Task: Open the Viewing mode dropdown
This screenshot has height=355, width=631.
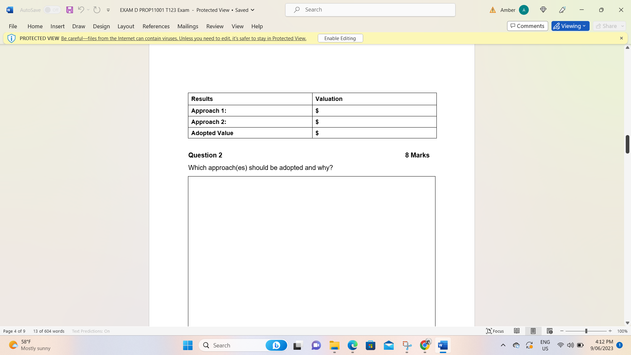Action: [570, 26]
